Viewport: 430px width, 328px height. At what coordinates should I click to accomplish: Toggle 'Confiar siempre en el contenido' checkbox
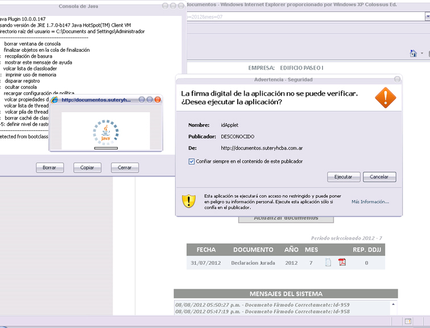click(191, 161)
